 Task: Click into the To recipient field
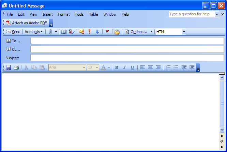pyautogui.click(x=127, y=41)
